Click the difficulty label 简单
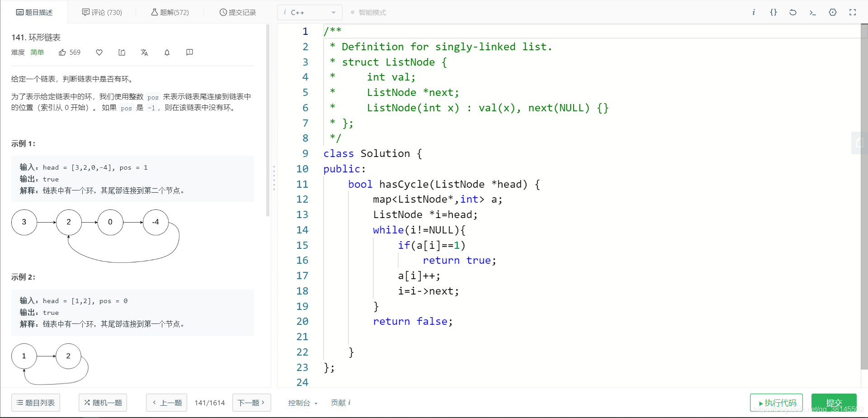868x418 pixels. click(x=37, y=52)
